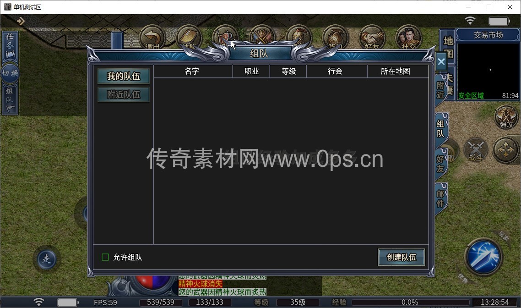Tap the 强攻 forced attack icon

[x=506, y=116]
